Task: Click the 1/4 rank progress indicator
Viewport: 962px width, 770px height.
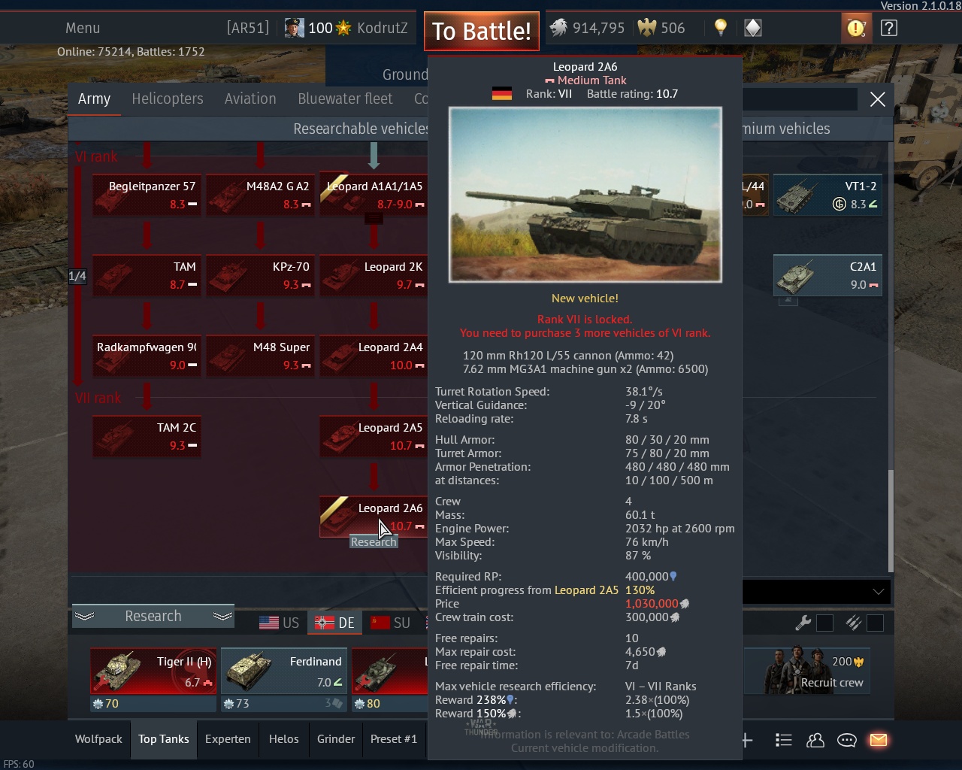Action: [77, 276]
